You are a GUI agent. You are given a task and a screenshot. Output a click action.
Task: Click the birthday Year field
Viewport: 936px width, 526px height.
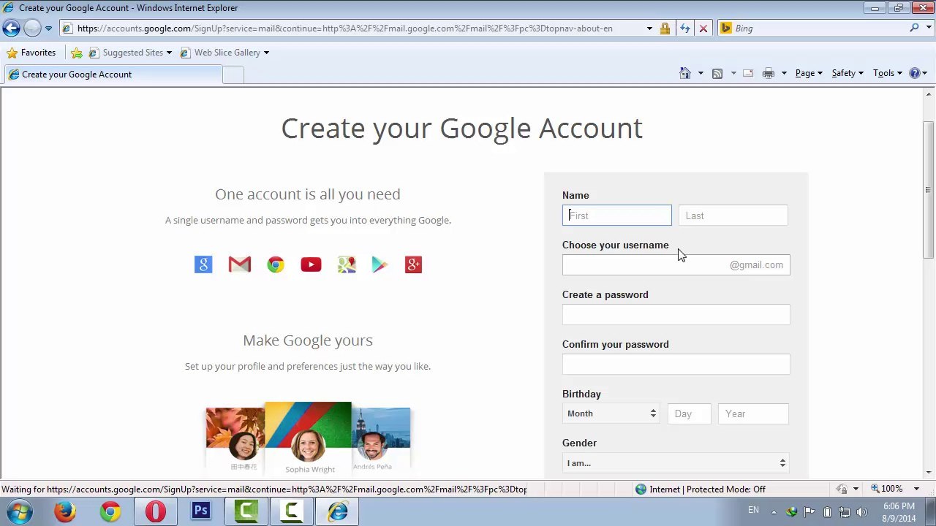coord(753,413)
